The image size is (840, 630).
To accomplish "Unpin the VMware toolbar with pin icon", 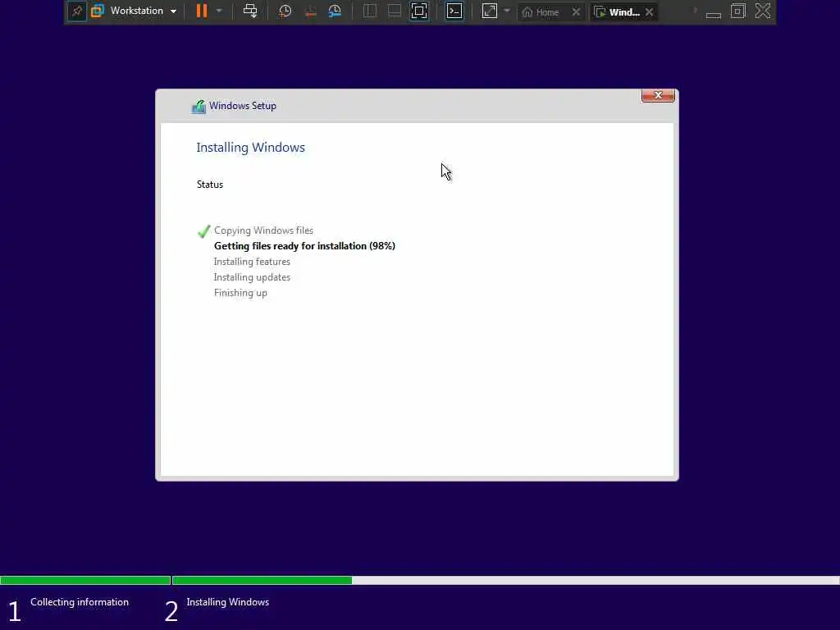I will pos(77,11).
